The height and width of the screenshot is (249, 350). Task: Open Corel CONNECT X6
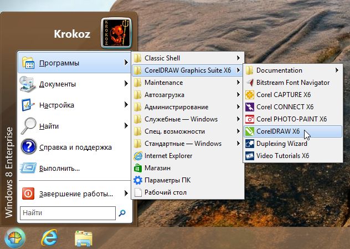click(x=285, y=107)
